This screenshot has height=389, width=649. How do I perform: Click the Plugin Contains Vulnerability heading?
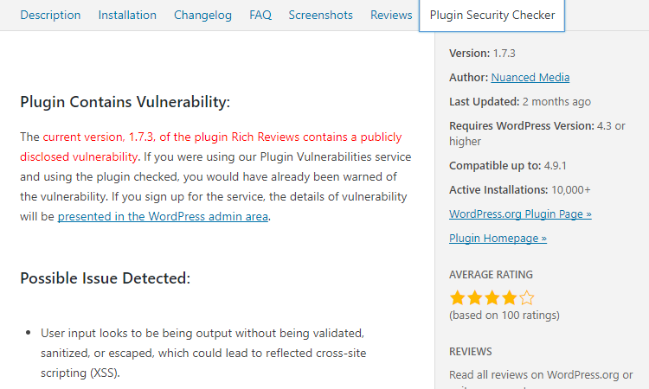click(125, 102)
